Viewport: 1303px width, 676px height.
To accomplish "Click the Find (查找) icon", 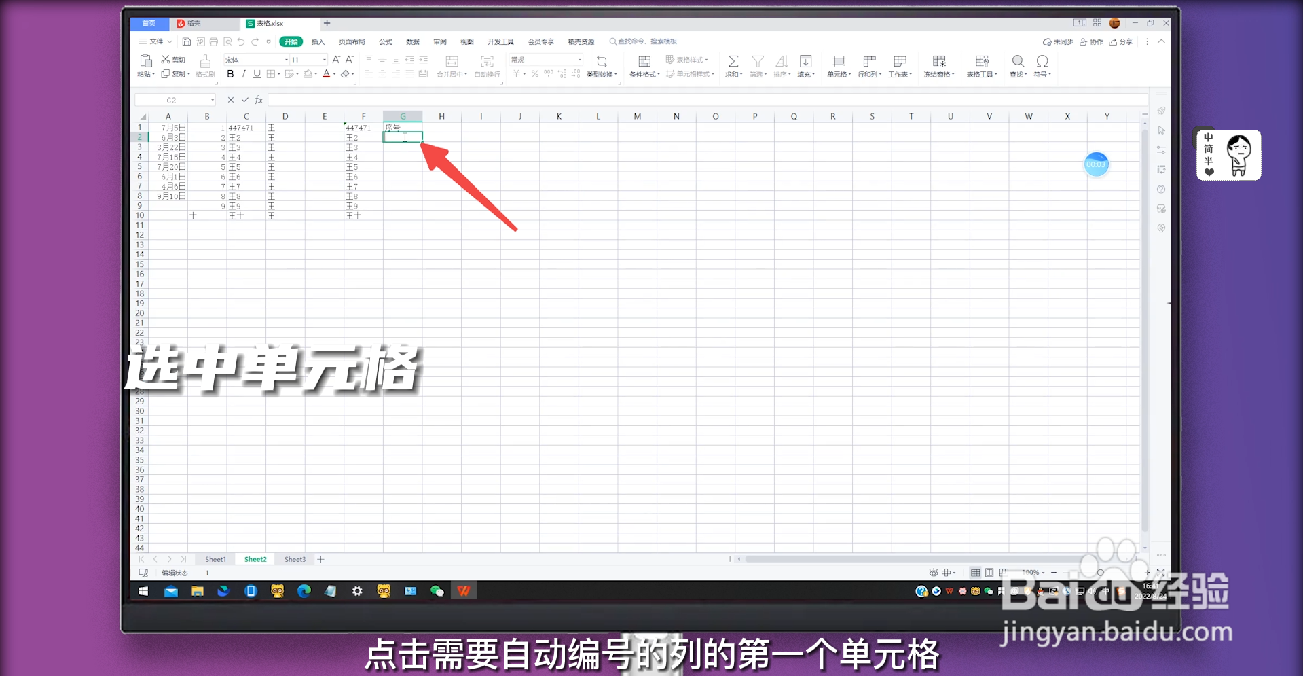I will 1017,65.
